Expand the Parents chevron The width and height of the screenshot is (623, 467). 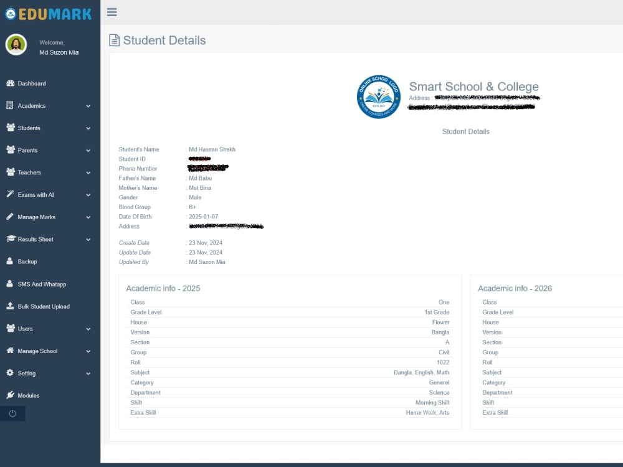coord(88,151)
